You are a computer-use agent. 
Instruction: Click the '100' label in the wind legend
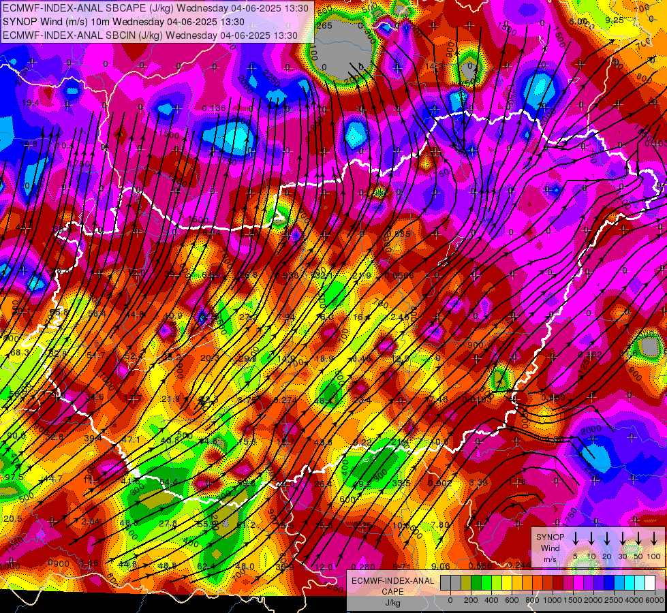(x=654, y=556)
